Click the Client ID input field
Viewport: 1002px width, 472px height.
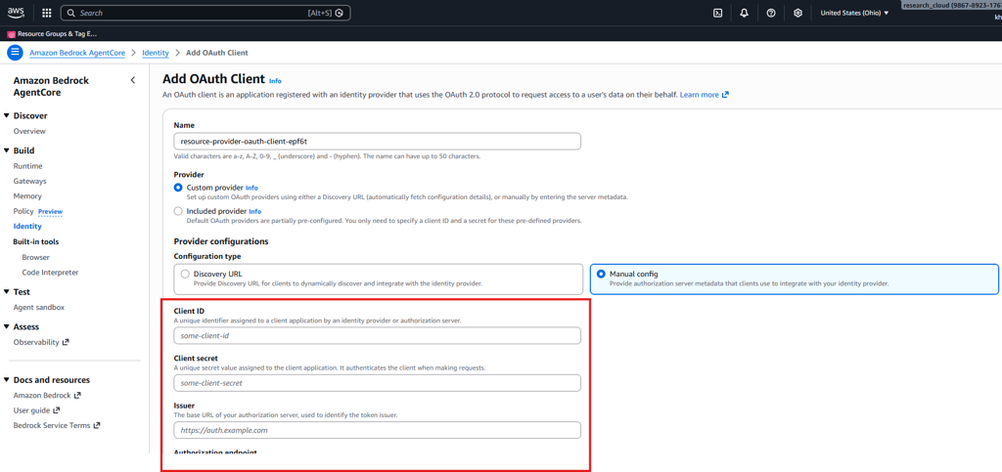pyautogui.click(x=377, y=336)
